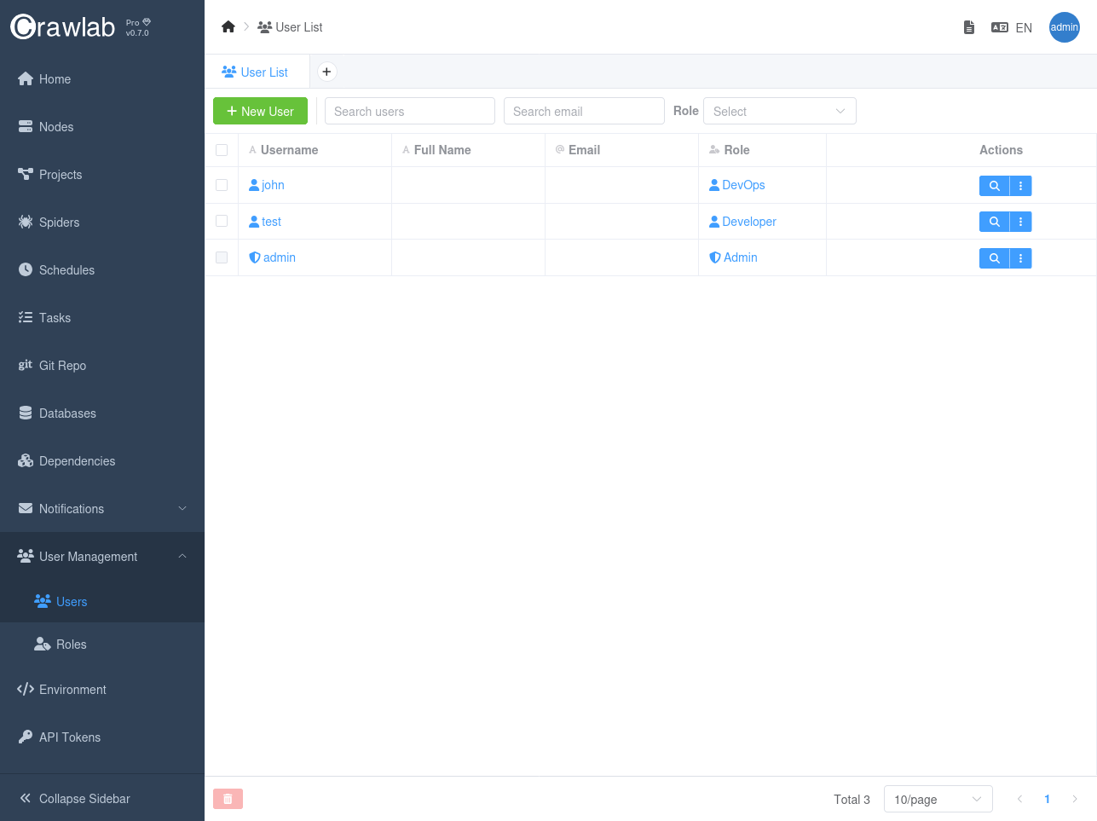
Task: Click the language switcher icon
Action: pos(1000,27)
